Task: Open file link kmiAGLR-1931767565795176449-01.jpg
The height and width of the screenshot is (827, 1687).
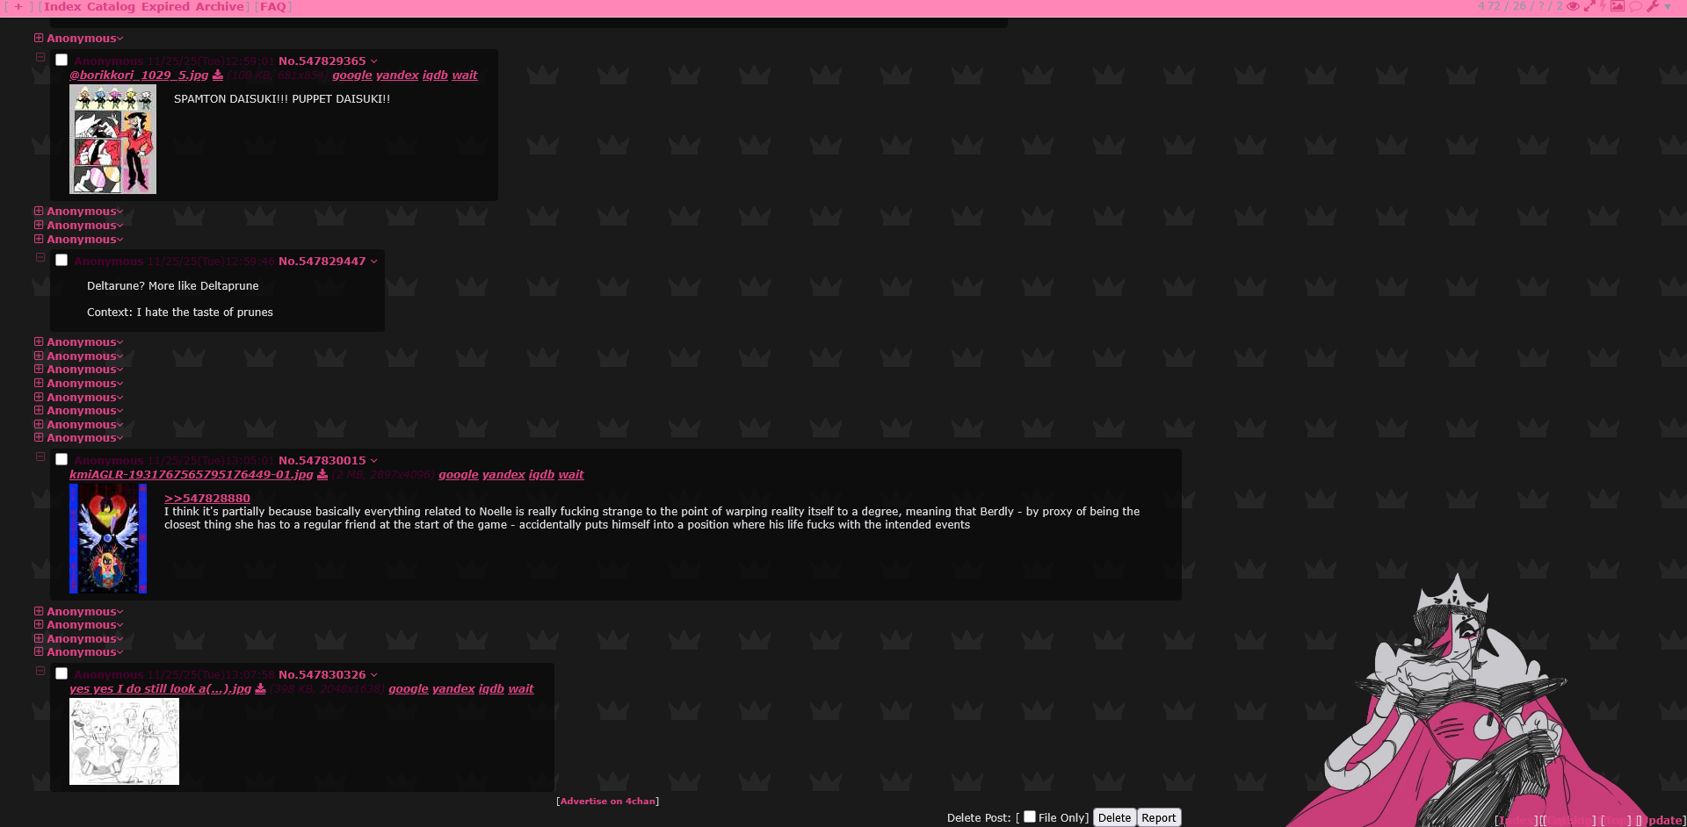Action: pyautogui.click(x=192, y=474)
